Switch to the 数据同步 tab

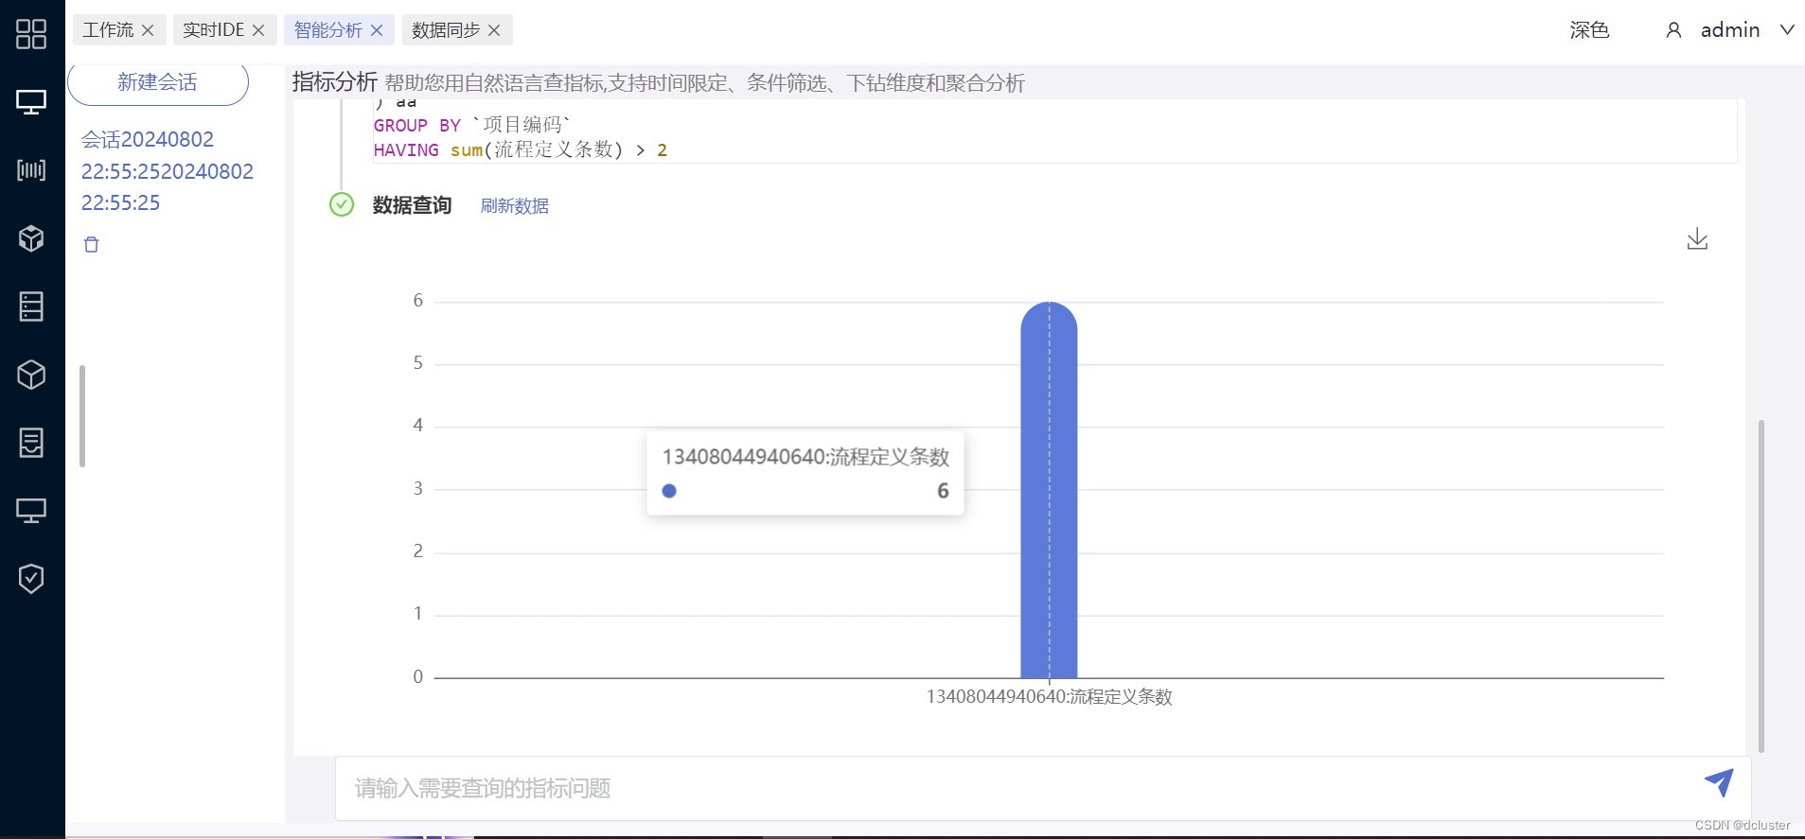[446, 30]
